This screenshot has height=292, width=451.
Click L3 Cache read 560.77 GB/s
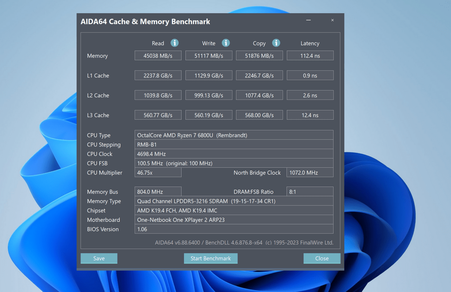[158, 115]
